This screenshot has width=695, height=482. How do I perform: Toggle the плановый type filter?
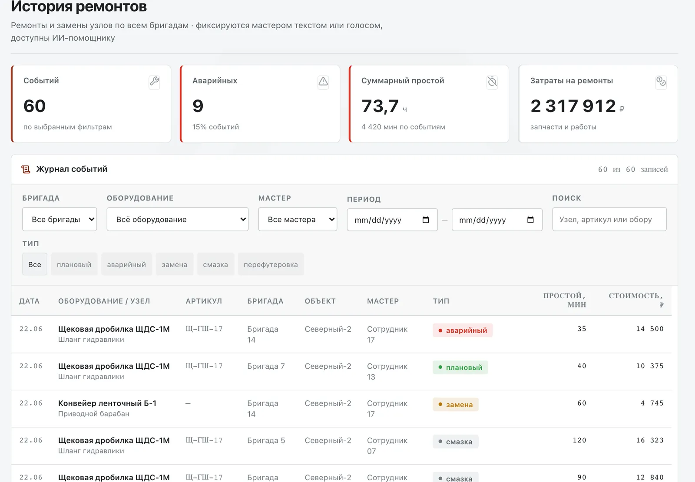74,264
